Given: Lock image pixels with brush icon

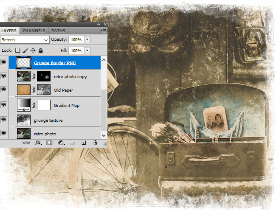Looking at the screenshot, I should click(25, 50).
